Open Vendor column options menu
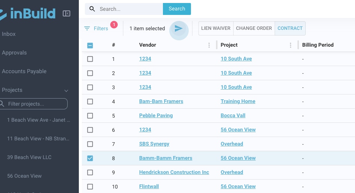 pos(209,45)
